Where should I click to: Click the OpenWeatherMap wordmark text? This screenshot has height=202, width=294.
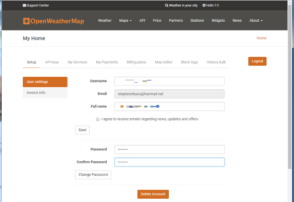point(57,21)
